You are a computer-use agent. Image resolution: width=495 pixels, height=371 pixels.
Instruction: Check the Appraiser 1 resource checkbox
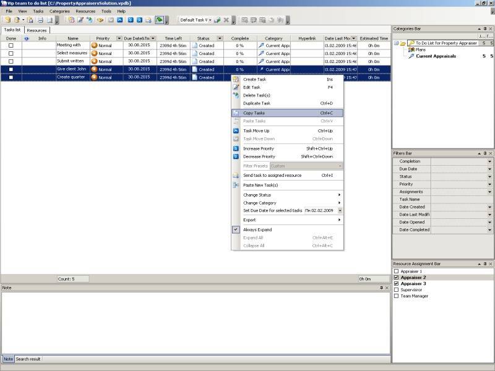pyautogui.click(x=396, y=271)
